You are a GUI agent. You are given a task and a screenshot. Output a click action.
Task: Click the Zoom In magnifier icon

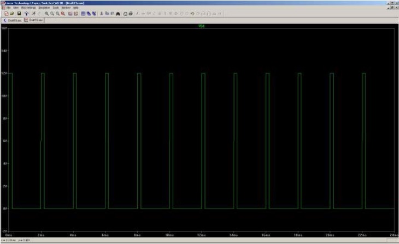pos(47,14)
